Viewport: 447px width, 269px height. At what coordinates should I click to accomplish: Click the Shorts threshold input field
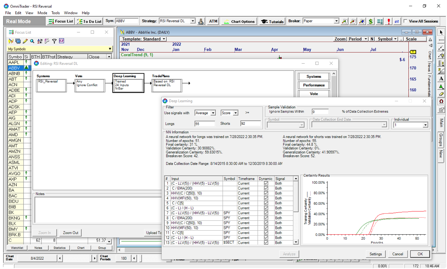[x=251, y=124]
